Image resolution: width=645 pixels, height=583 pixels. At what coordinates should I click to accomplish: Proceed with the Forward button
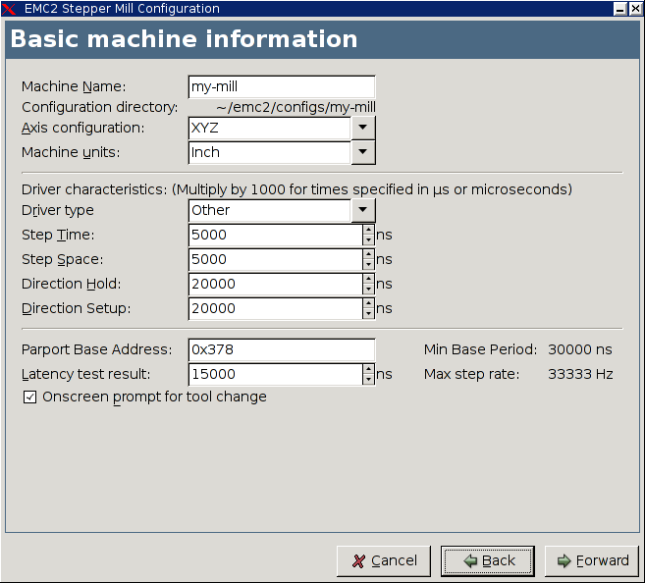pos(592,561)
